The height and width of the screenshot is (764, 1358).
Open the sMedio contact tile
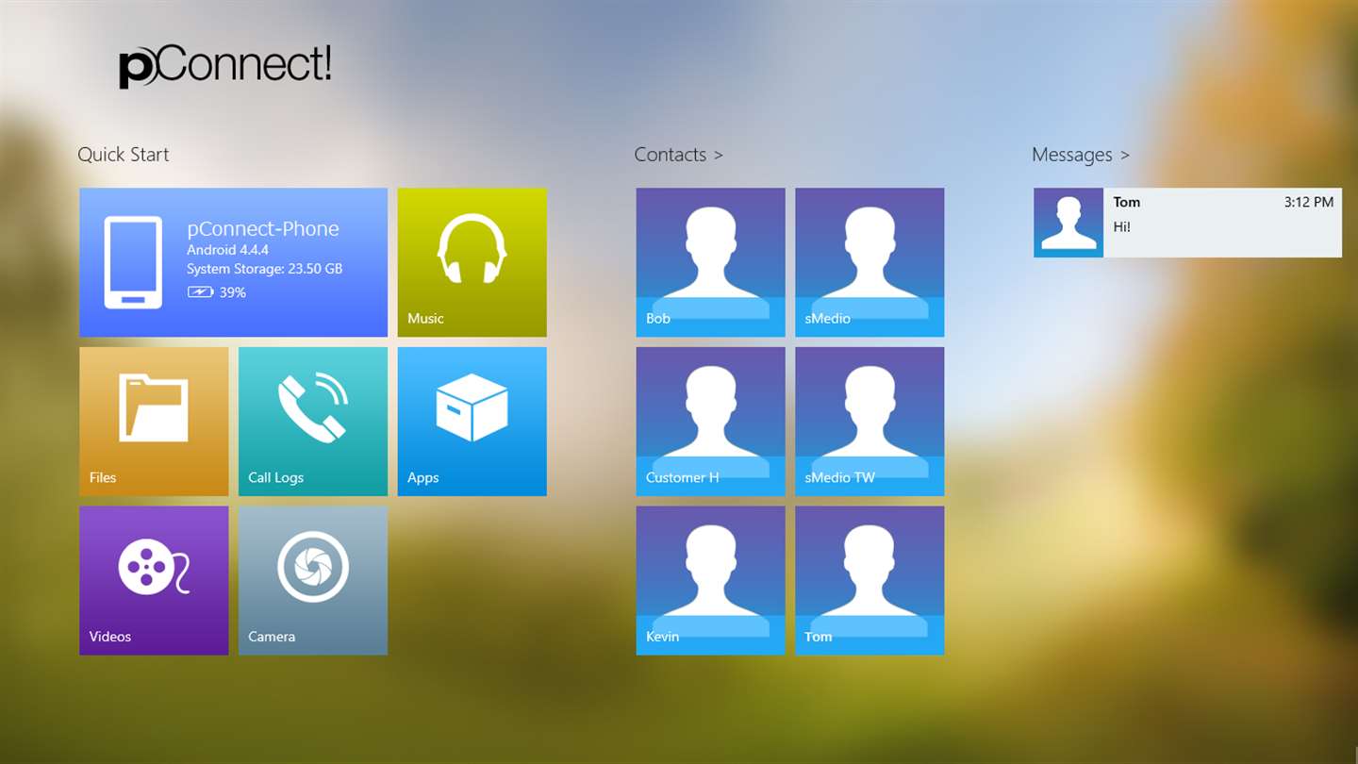[x=869, y=262]
